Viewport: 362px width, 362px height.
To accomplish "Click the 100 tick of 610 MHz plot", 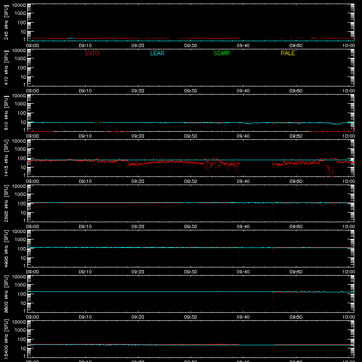I will 21,113.
